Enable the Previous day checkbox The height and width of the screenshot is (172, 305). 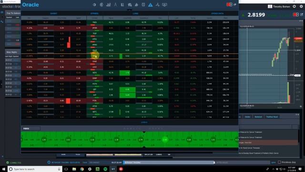pyautogui.click(x=279, y=162)
